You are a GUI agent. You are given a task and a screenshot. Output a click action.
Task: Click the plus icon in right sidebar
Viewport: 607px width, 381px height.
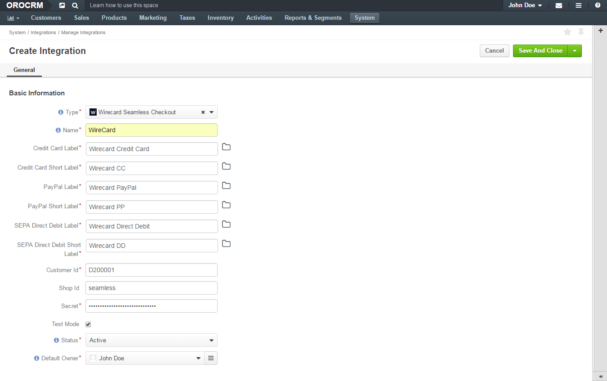[x=600, y=31]
